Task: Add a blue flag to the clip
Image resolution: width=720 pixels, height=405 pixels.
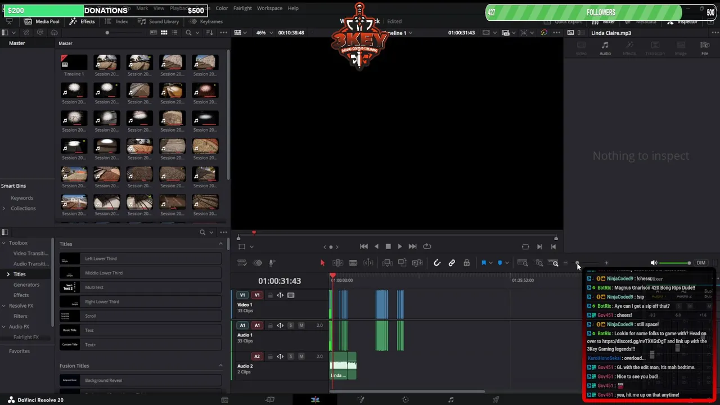Action: (x=483, y=263)
